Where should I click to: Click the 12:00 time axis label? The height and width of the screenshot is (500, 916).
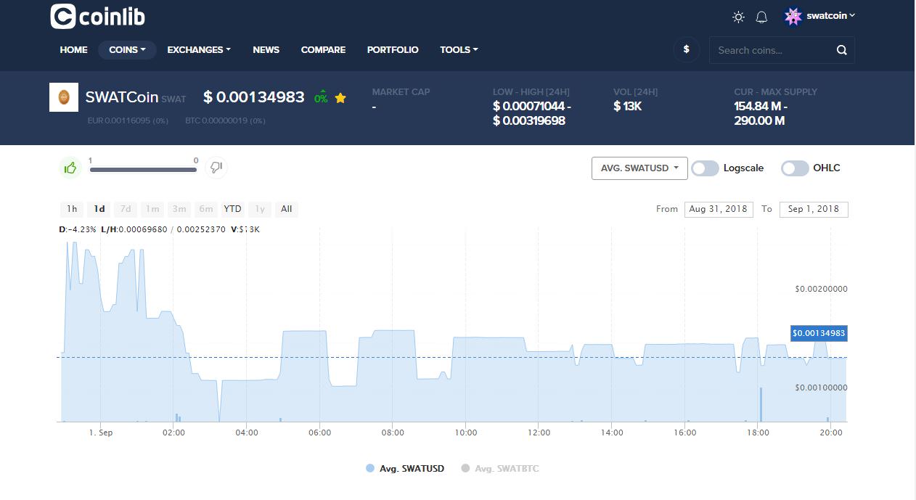pyautogui.click(x=539, y=433)
